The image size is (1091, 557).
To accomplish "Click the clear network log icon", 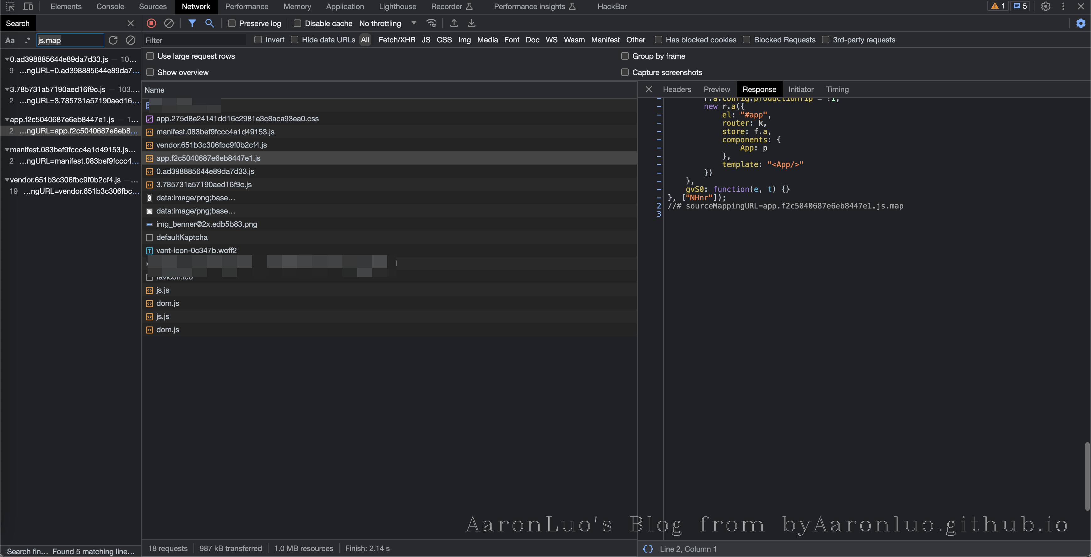I will 169,23.
